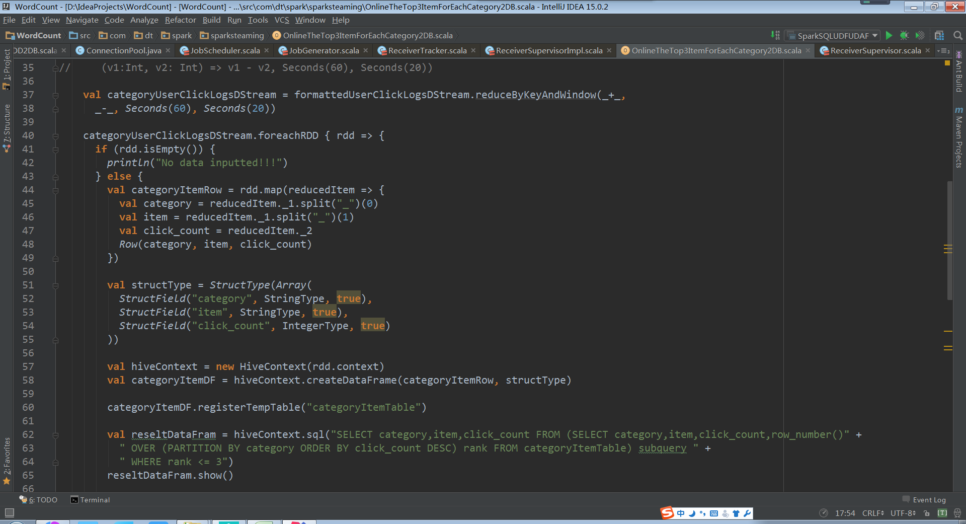
Task: Click the Sogou moon icon
Action: tap(692, 513)
